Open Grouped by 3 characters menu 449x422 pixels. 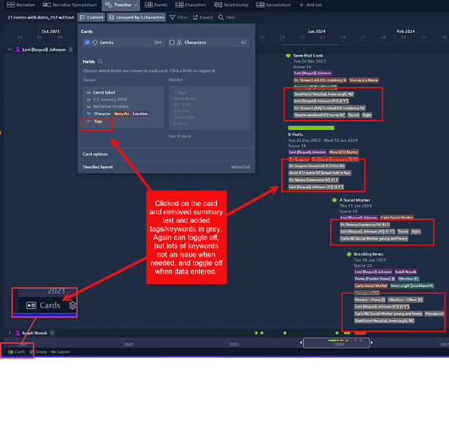137,18
